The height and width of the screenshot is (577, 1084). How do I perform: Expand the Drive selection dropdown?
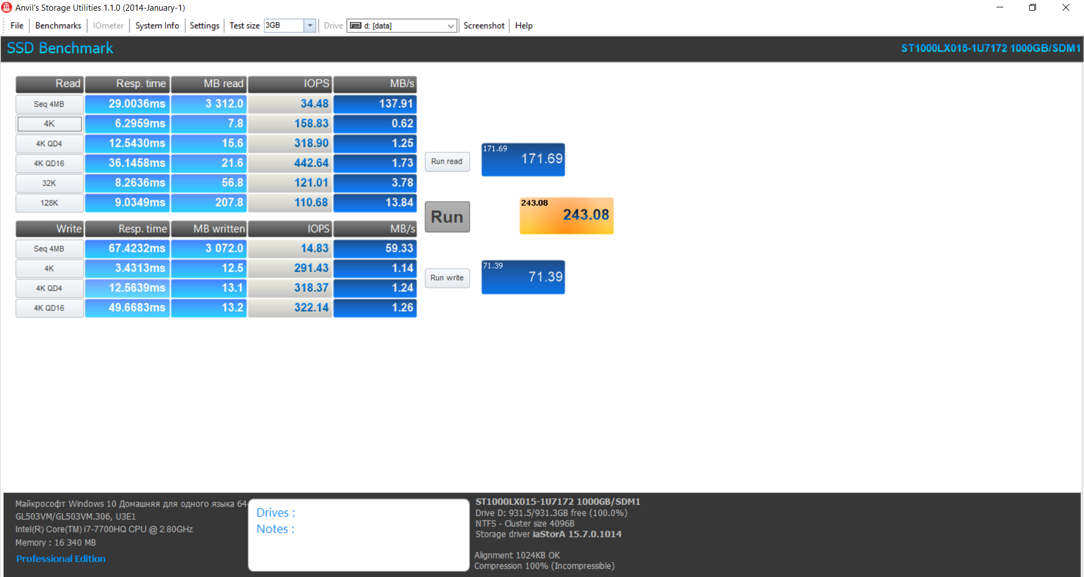click(x=451, y=25)
